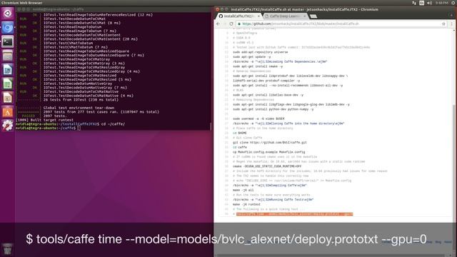Image resolution: width=457 pixels, height=257 pixels.
Task: Launch LibreOffice Calc from the launcher
Action: 8,84
